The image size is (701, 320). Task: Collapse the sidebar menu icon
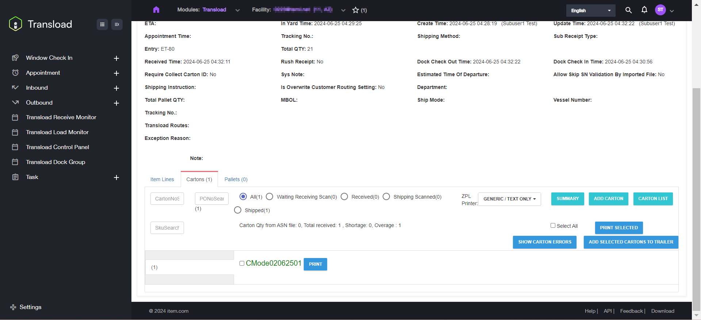pos(117,24)
